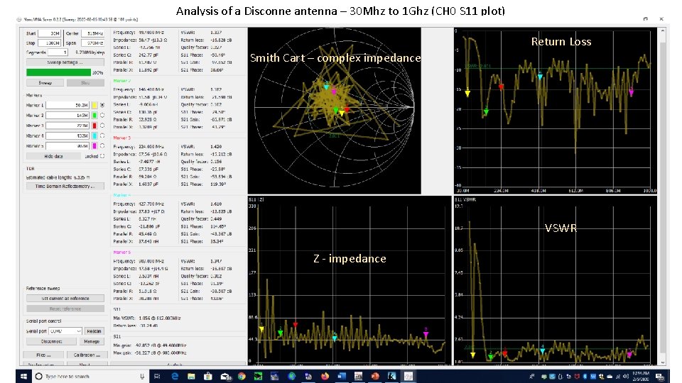Image resolution: width=682 pixels, height=383 pixels.
Task: Click the cyan Marker 4 arrow on impedance chart
Action: coord(335,338)
